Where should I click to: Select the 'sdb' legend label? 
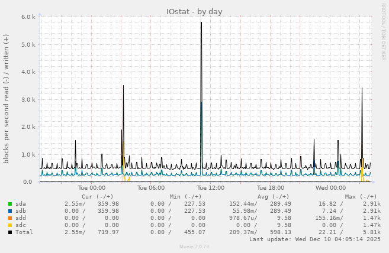point(21,211)
